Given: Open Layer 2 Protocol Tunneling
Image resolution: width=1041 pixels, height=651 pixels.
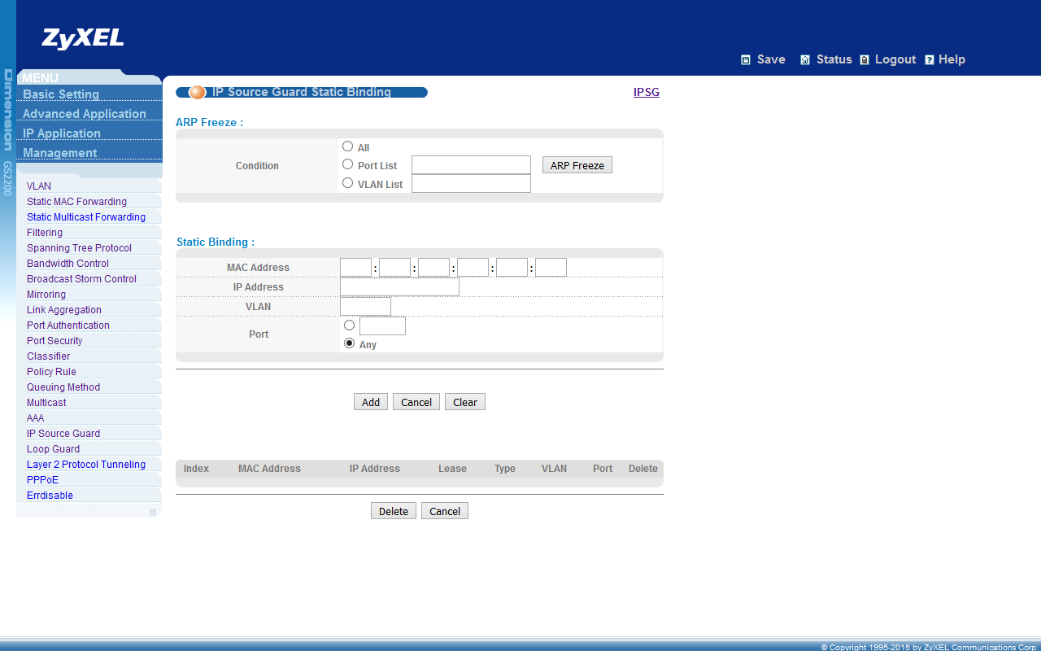Looking at the screenshot, I should (x=86, y=465).
